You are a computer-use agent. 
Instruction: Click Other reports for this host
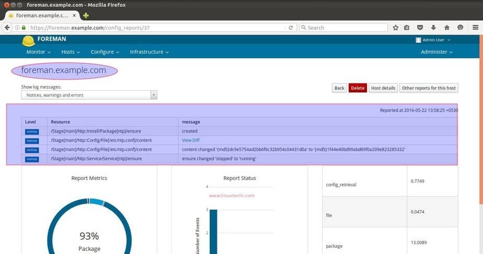tap(429, 88)
